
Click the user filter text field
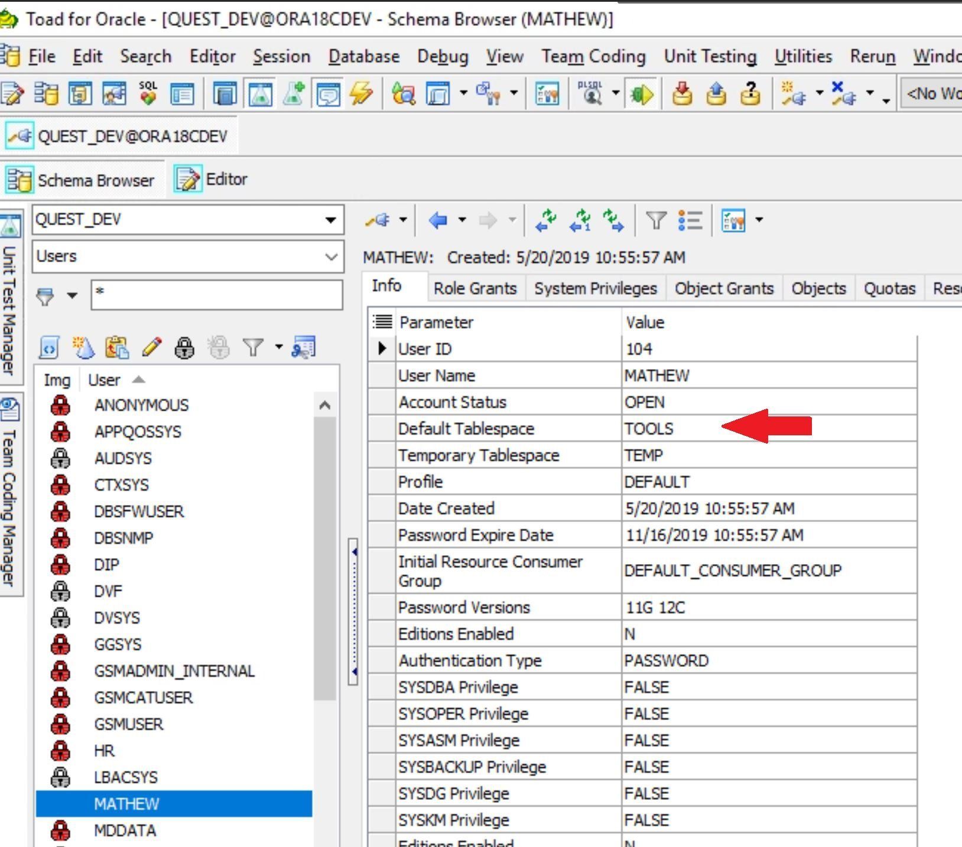click(x=217, y=294)
